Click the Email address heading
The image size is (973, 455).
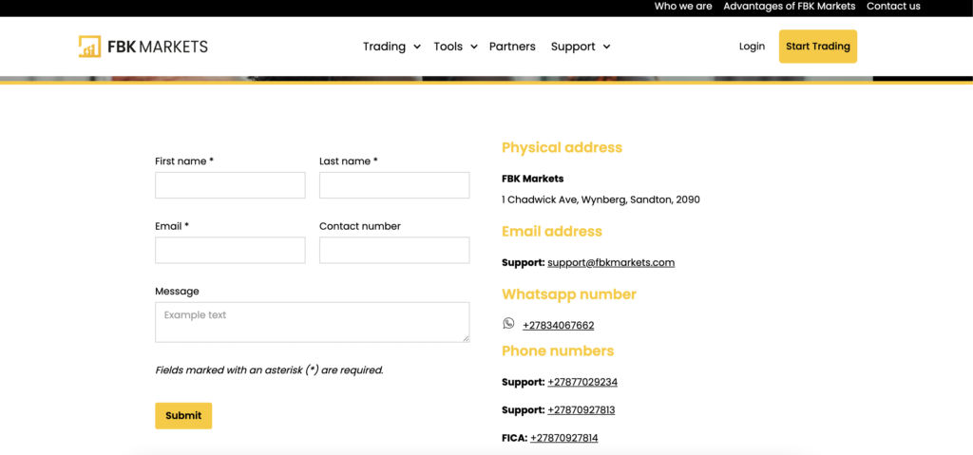tap(552, 232)
